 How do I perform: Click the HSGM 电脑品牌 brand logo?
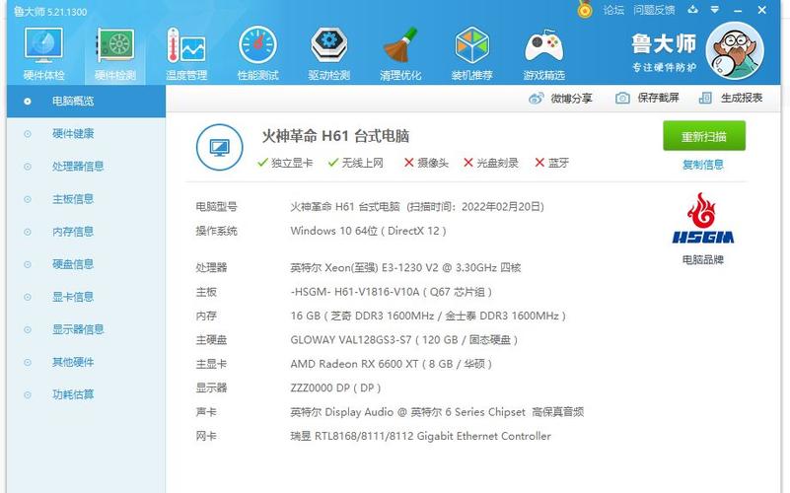coord(703,218)
